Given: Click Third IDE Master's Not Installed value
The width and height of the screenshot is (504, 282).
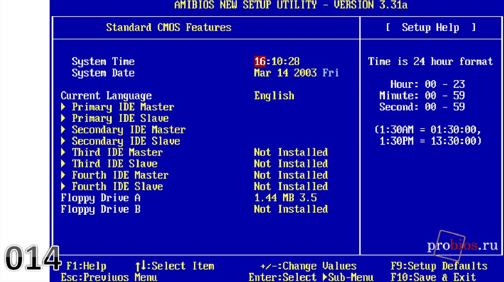Looking at the screenshot, I should click(291, 152).
